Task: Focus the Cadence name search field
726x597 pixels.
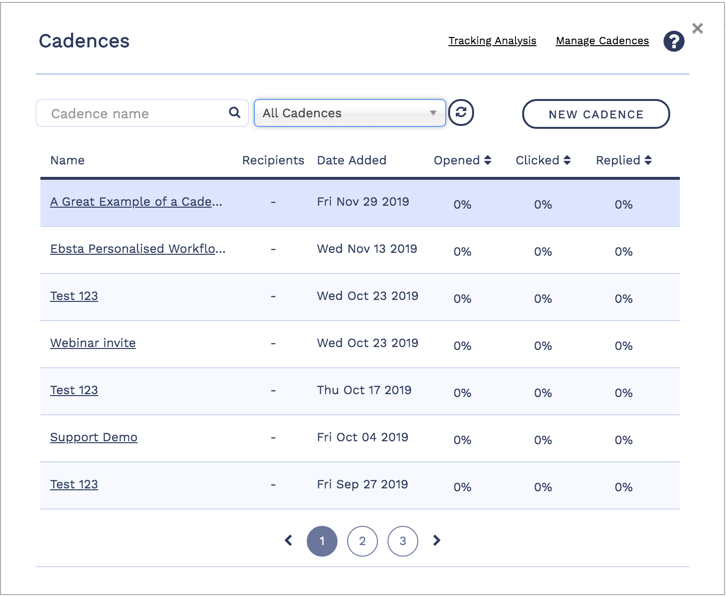Action: (137, 113)
